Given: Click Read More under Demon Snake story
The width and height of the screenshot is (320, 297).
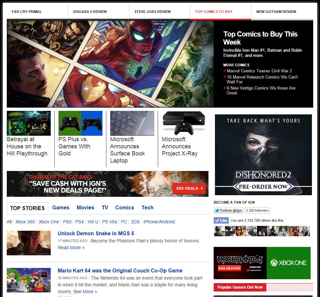Looking at the screenshot, I should pos(71,248).
